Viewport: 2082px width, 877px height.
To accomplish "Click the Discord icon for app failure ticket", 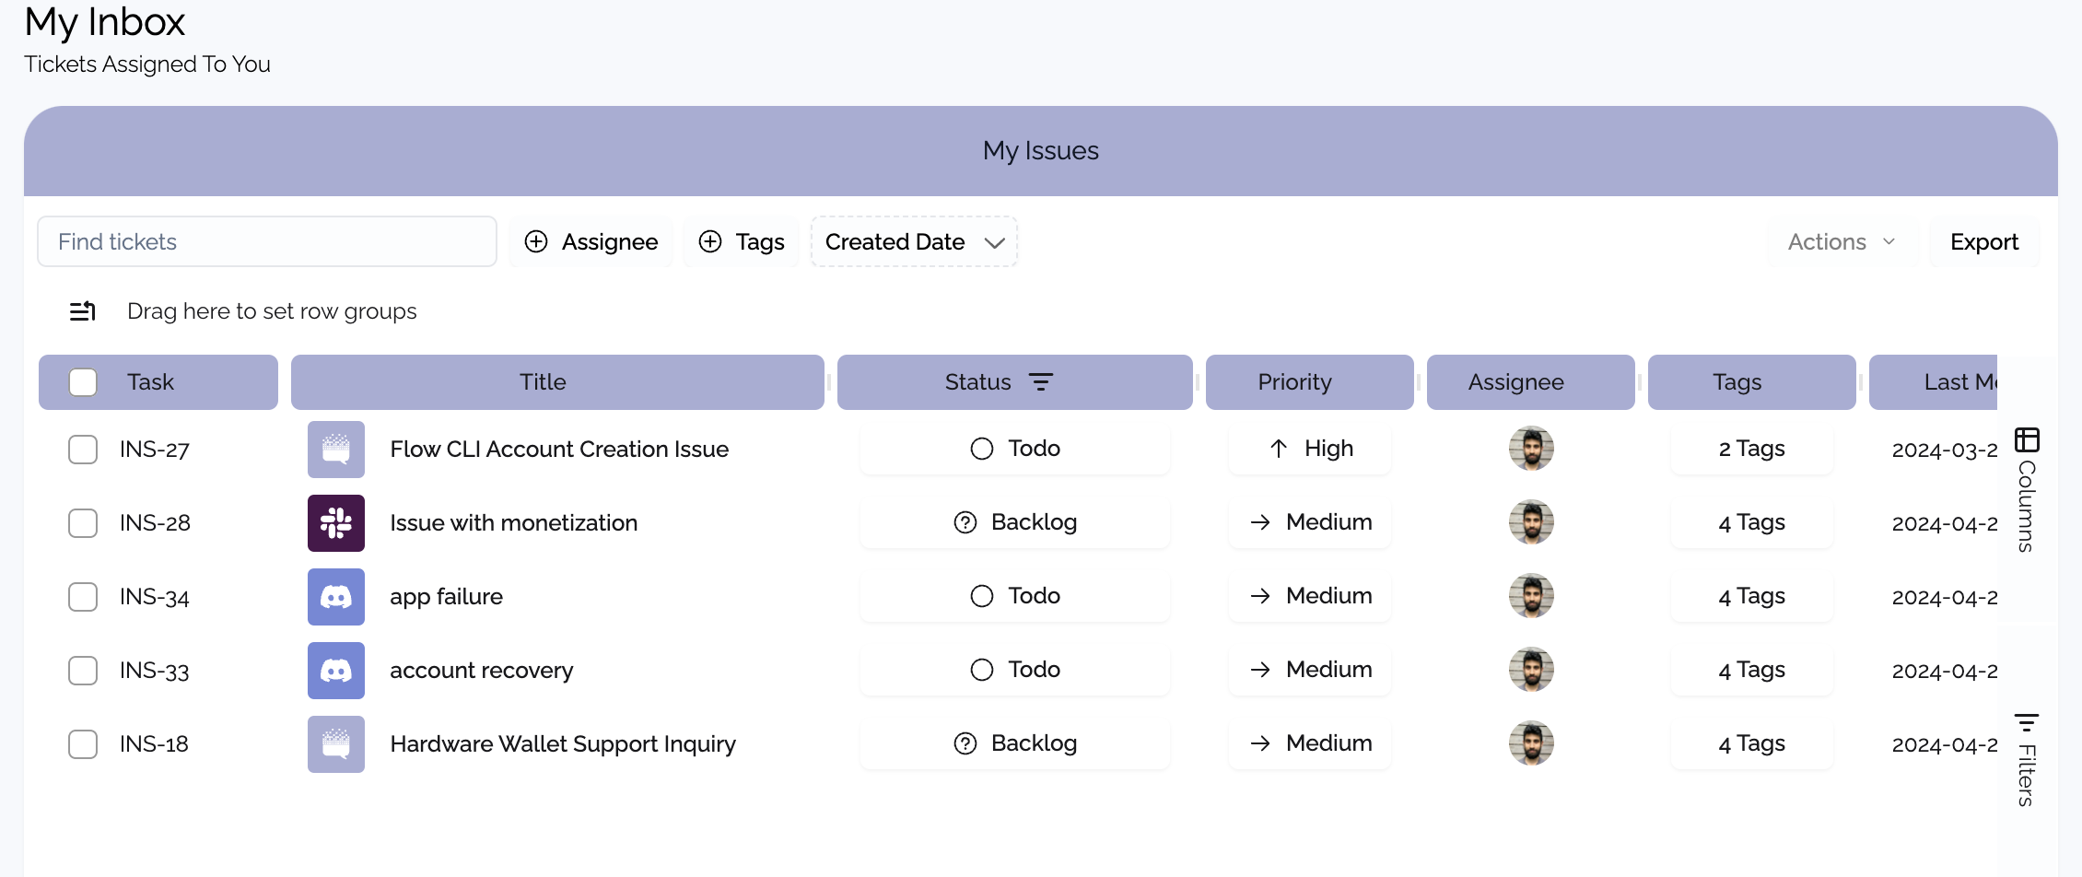I will click(335, 597).
